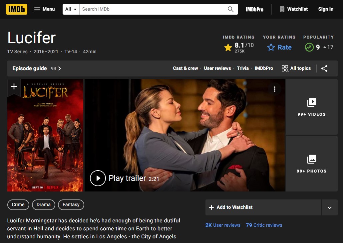The image size is (343, 243).
Task: Go to Cast & crew
Action: (185, 68)
